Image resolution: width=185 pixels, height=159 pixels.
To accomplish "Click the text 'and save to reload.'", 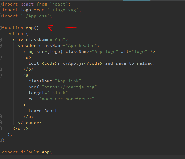I will [x=130, y=63].
